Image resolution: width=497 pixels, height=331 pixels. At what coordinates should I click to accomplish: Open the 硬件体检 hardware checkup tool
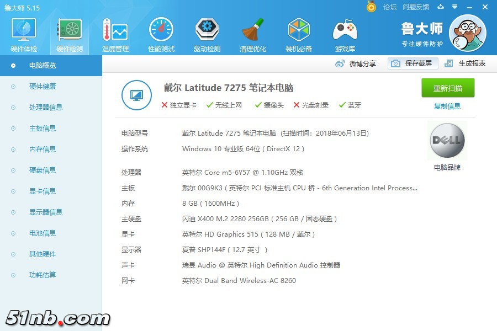[23, 33]
